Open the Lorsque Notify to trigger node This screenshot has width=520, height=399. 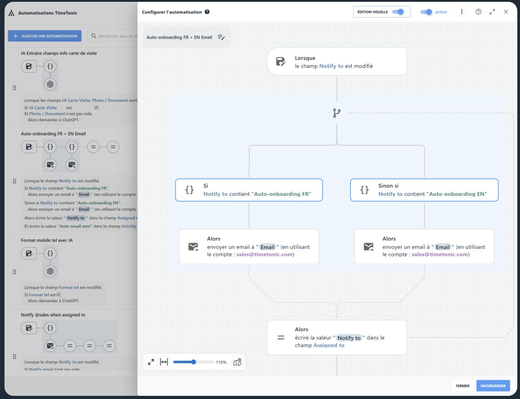coord(336,62)
